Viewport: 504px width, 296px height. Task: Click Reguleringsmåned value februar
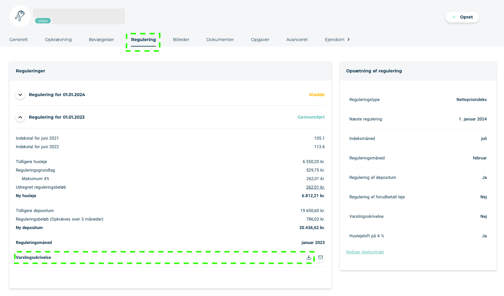pyautogui.click(x=480, y=158)
